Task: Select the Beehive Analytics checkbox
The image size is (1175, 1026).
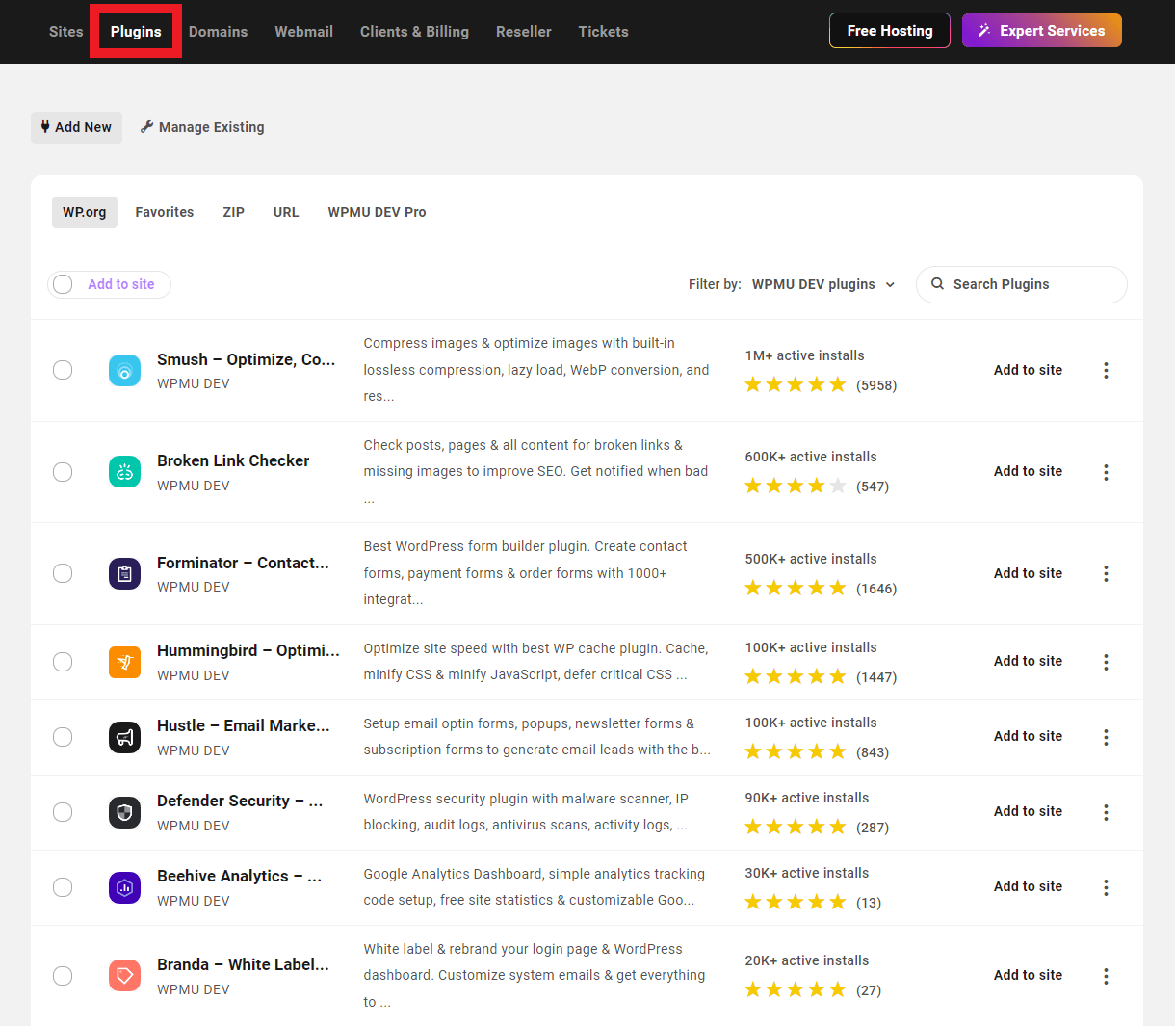Action: click(x=63, y=887)
